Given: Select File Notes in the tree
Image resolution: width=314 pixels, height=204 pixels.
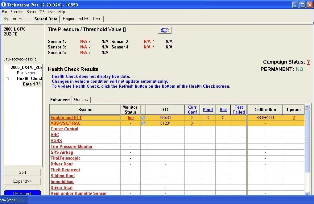Looking at the screenshot, I should (26, 73).
